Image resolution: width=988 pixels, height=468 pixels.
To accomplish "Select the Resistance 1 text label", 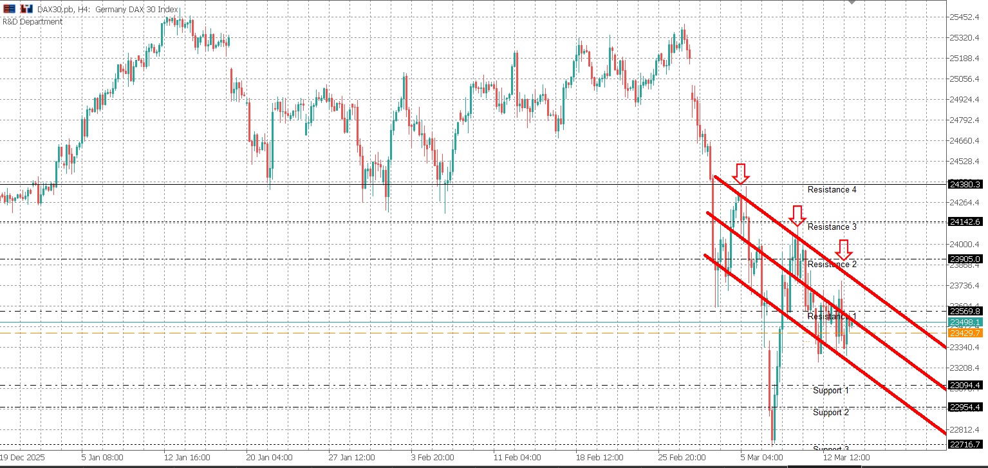I will pos(832,317).
